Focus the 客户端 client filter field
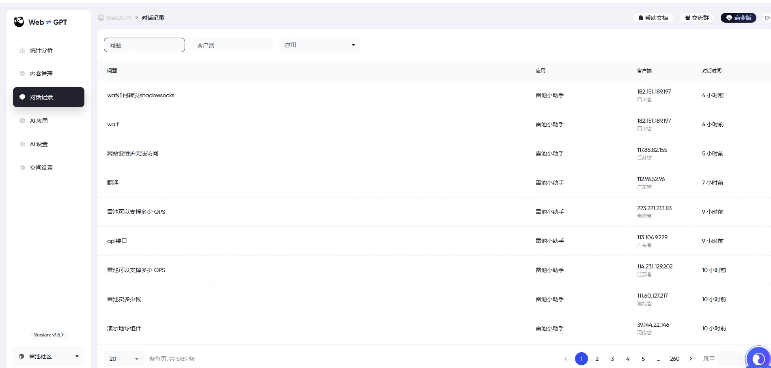This screenshot has width=771, height=368. click(x=232, y=45)
